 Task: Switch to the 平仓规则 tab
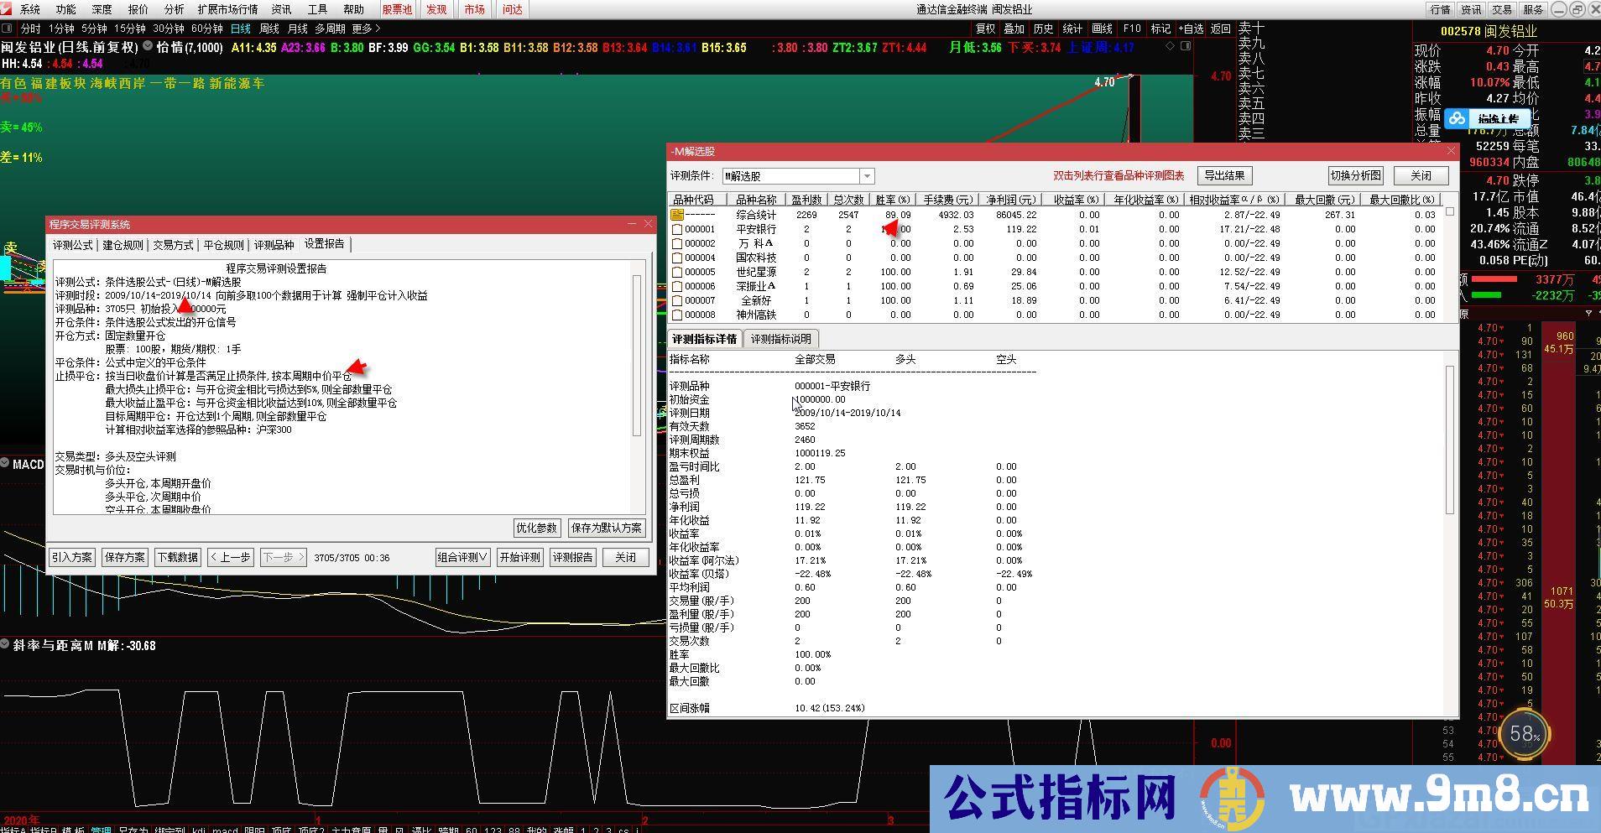[x=223, y=245]
